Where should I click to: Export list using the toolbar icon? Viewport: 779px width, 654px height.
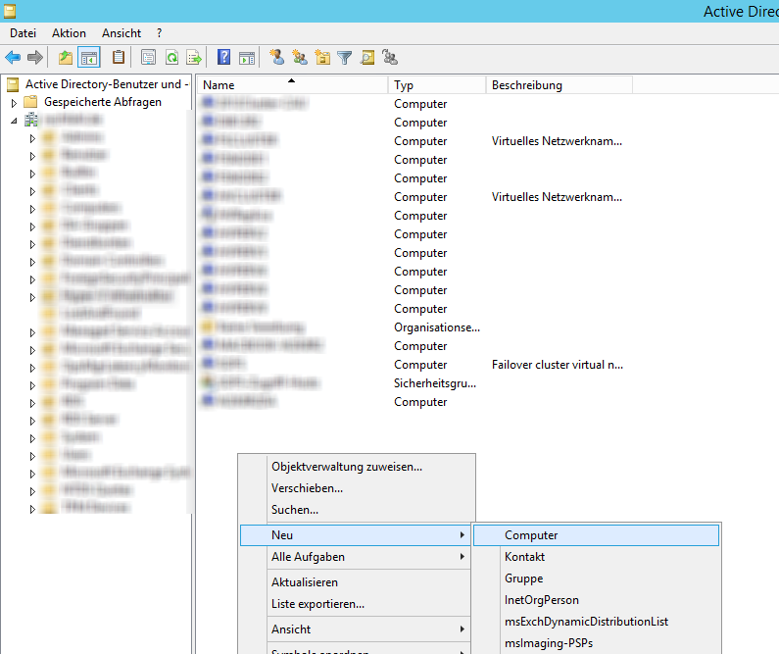[194, 58]
